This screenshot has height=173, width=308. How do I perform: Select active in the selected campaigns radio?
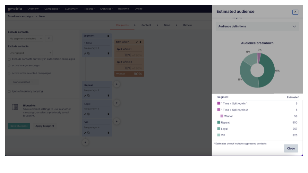point(9,73)
